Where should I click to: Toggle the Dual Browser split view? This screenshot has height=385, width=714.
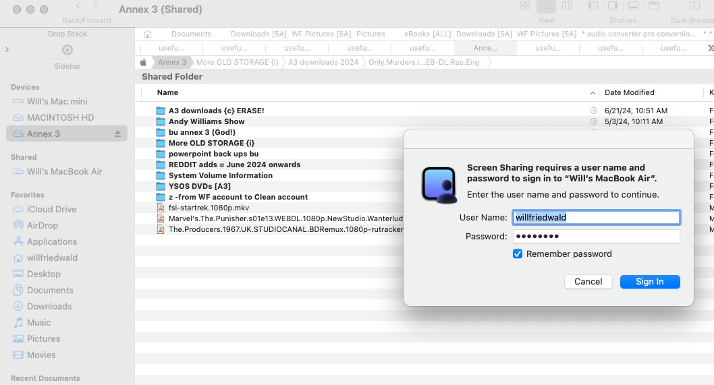point(694,6)
